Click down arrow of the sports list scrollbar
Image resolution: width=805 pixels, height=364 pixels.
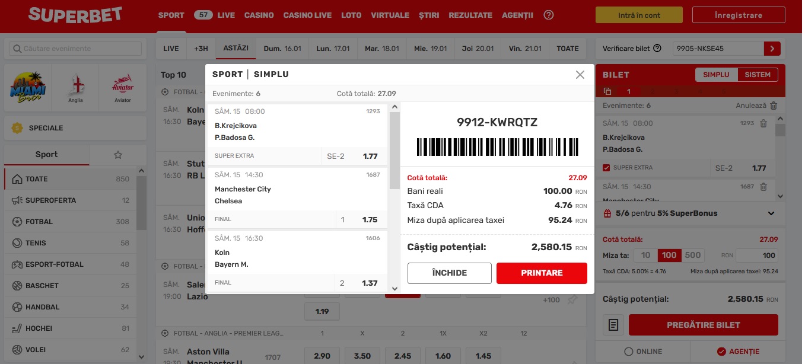click(x=141, y=356)
